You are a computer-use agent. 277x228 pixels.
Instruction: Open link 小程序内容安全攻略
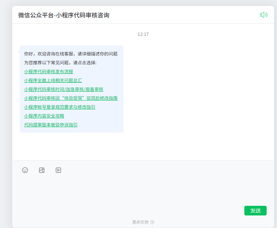click(44, 116)
